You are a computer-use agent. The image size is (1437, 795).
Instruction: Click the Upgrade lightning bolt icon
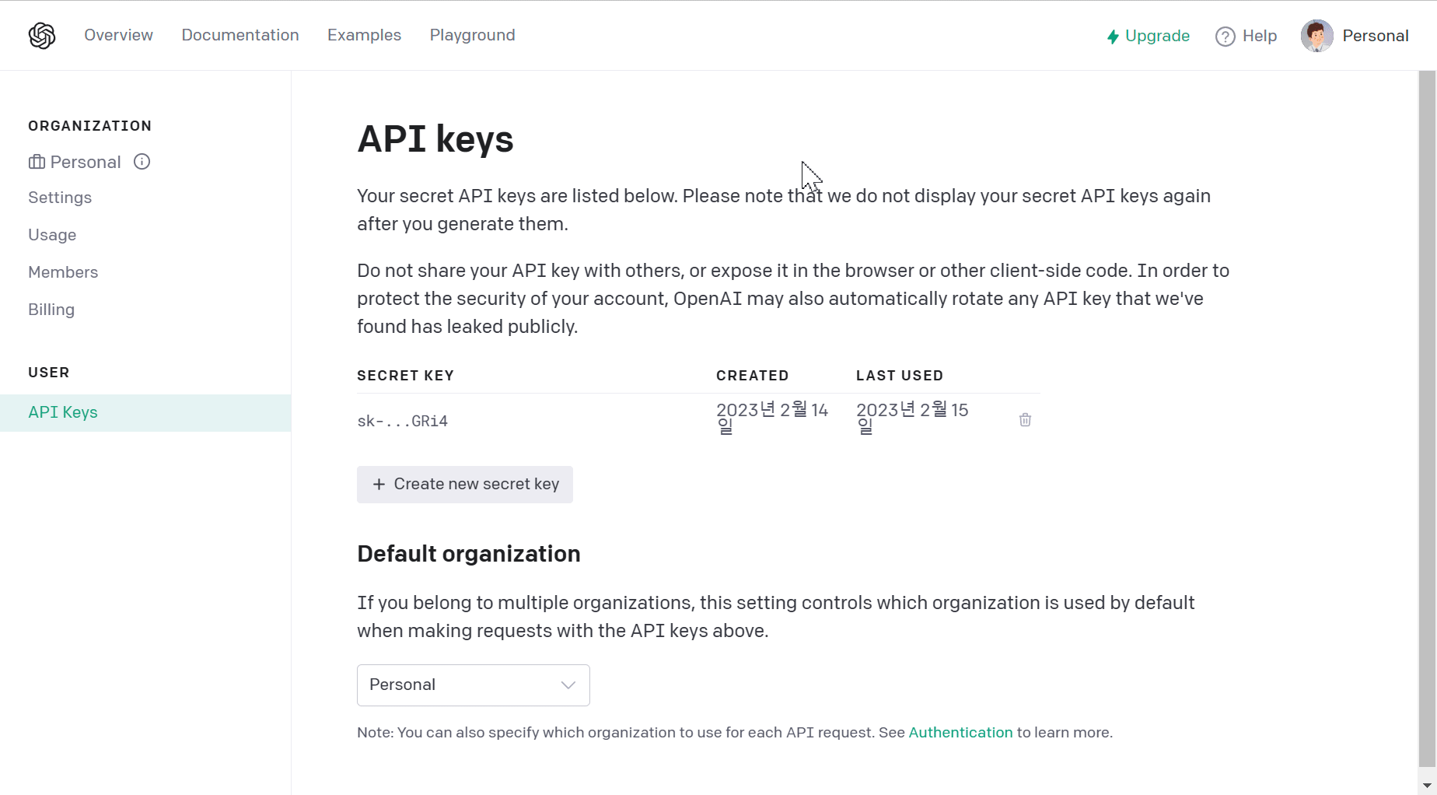coord(1113,37)
